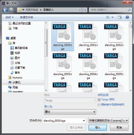The width and height of the screenshot is (134, 135).
Task: Click the blue Back navigation arrow
Action: point(5,10)
